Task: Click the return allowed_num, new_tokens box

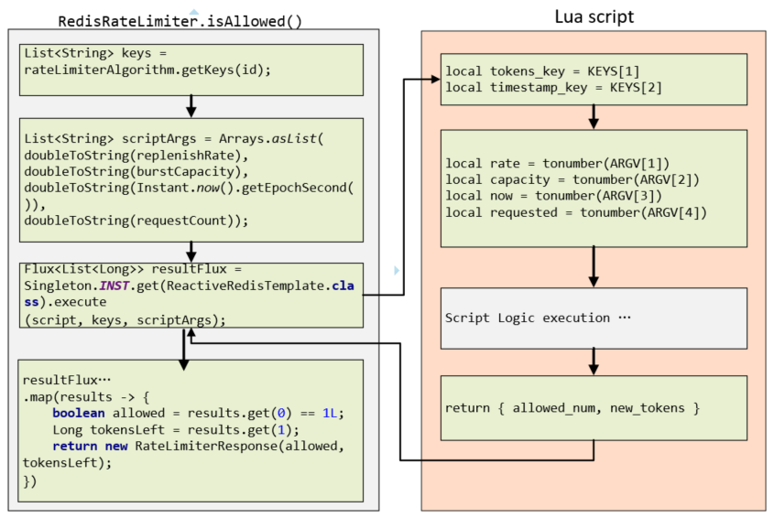Action: click(x=594, y=406)
